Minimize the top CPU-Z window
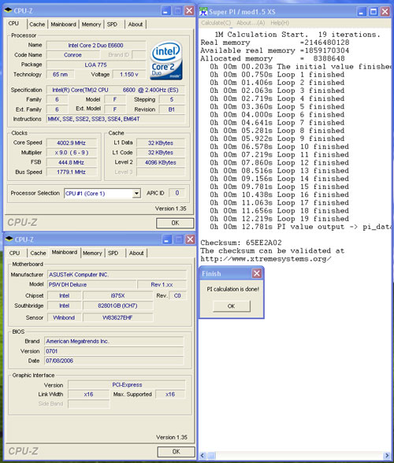 [166, 11]
